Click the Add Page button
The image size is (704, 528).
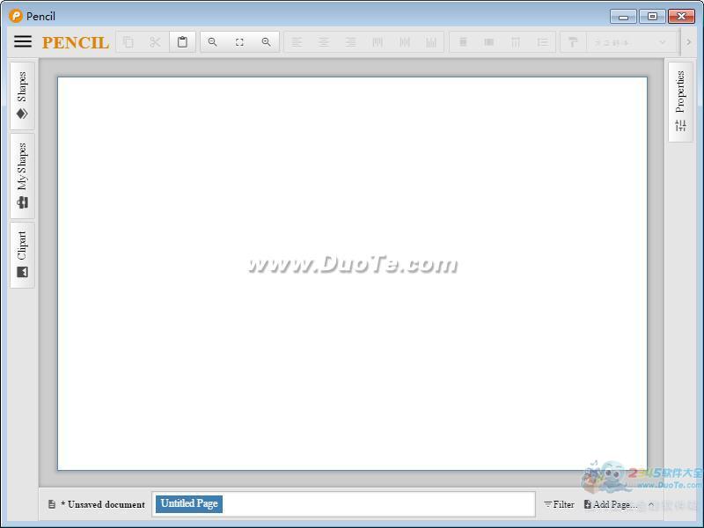click(x=611, y=504)
